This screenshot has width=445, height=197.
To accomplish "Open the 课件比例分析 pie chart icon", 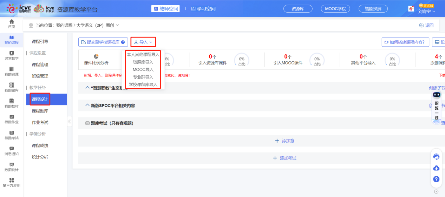I will (x=96, y=56).
